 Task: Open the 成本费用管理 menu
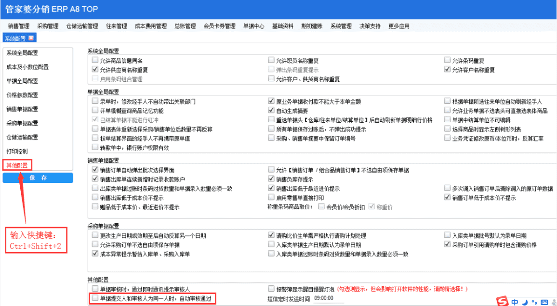click(151, 26)
